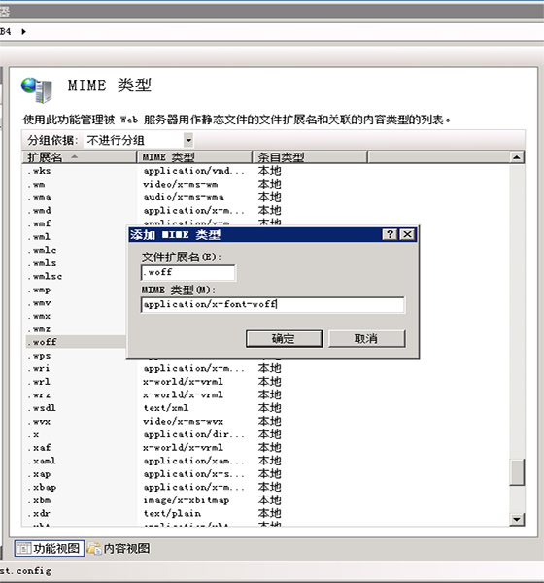Screen dimensions: 544x583
Task: Sort by MIME 类型 column header
Action: [194, 157]
